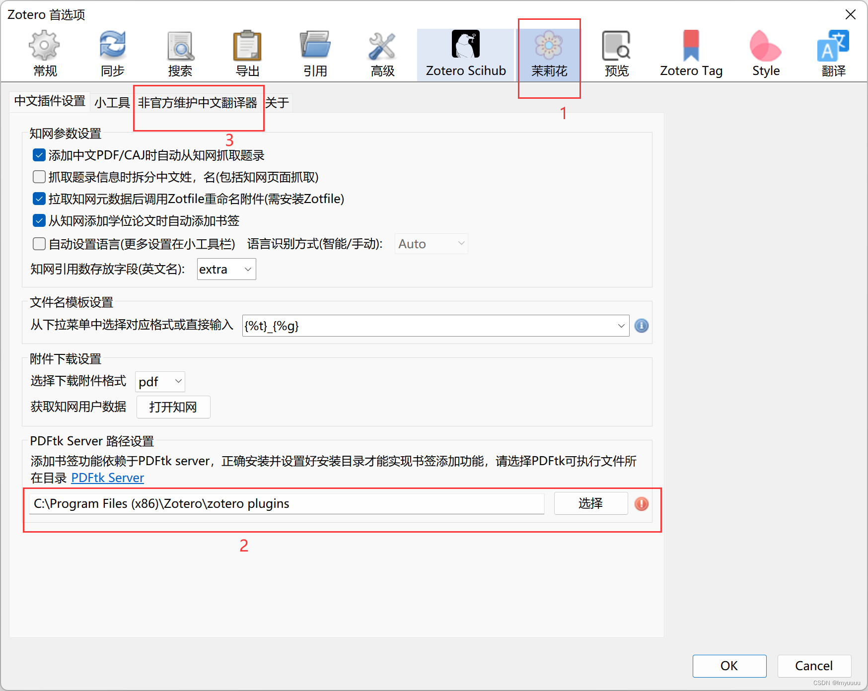Open the 搜索 search preferences pane
Image resolution: width=868 pixels, height=691 pixels.
pos(180,54)
